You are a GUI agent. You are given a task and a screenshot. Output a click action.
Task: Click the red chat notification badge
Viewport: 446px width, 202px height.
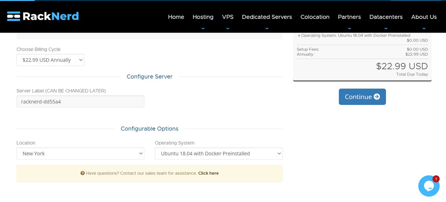click(x=436, y=179)
